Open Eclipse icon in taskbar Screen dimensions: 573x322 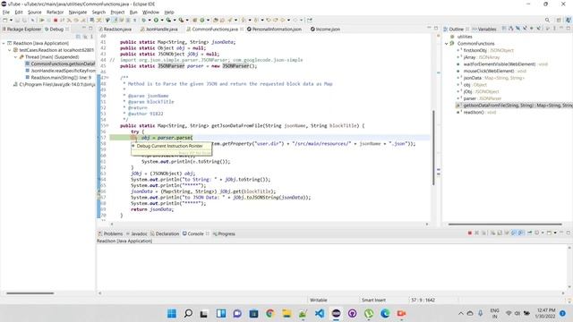click(x=336, y=313)
